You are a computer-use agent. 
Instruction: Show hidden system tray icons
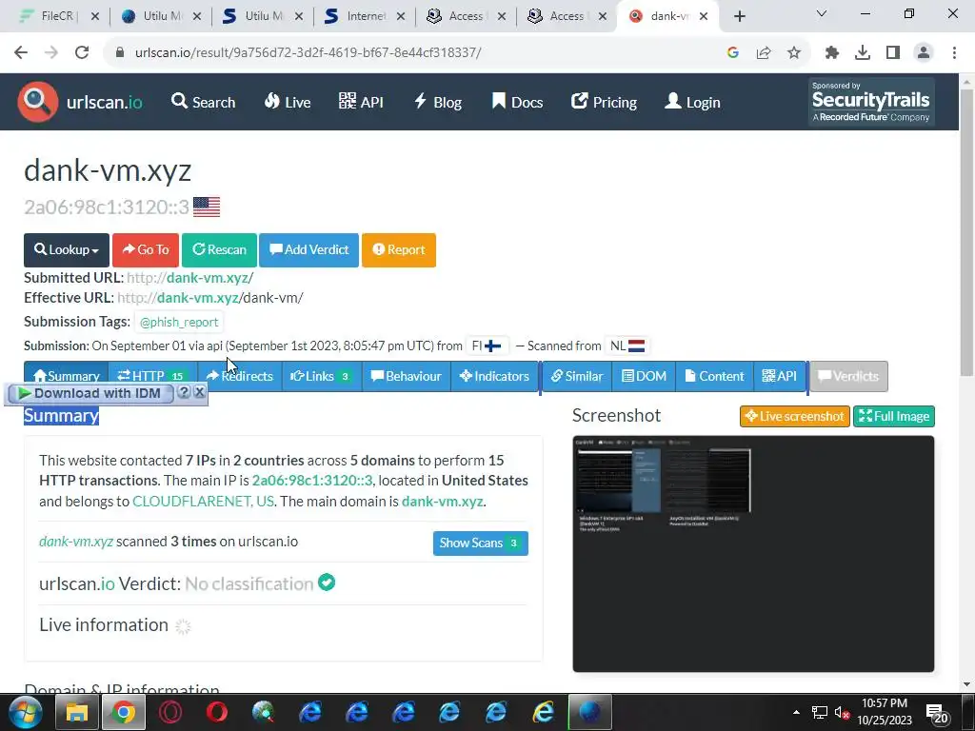796,712
